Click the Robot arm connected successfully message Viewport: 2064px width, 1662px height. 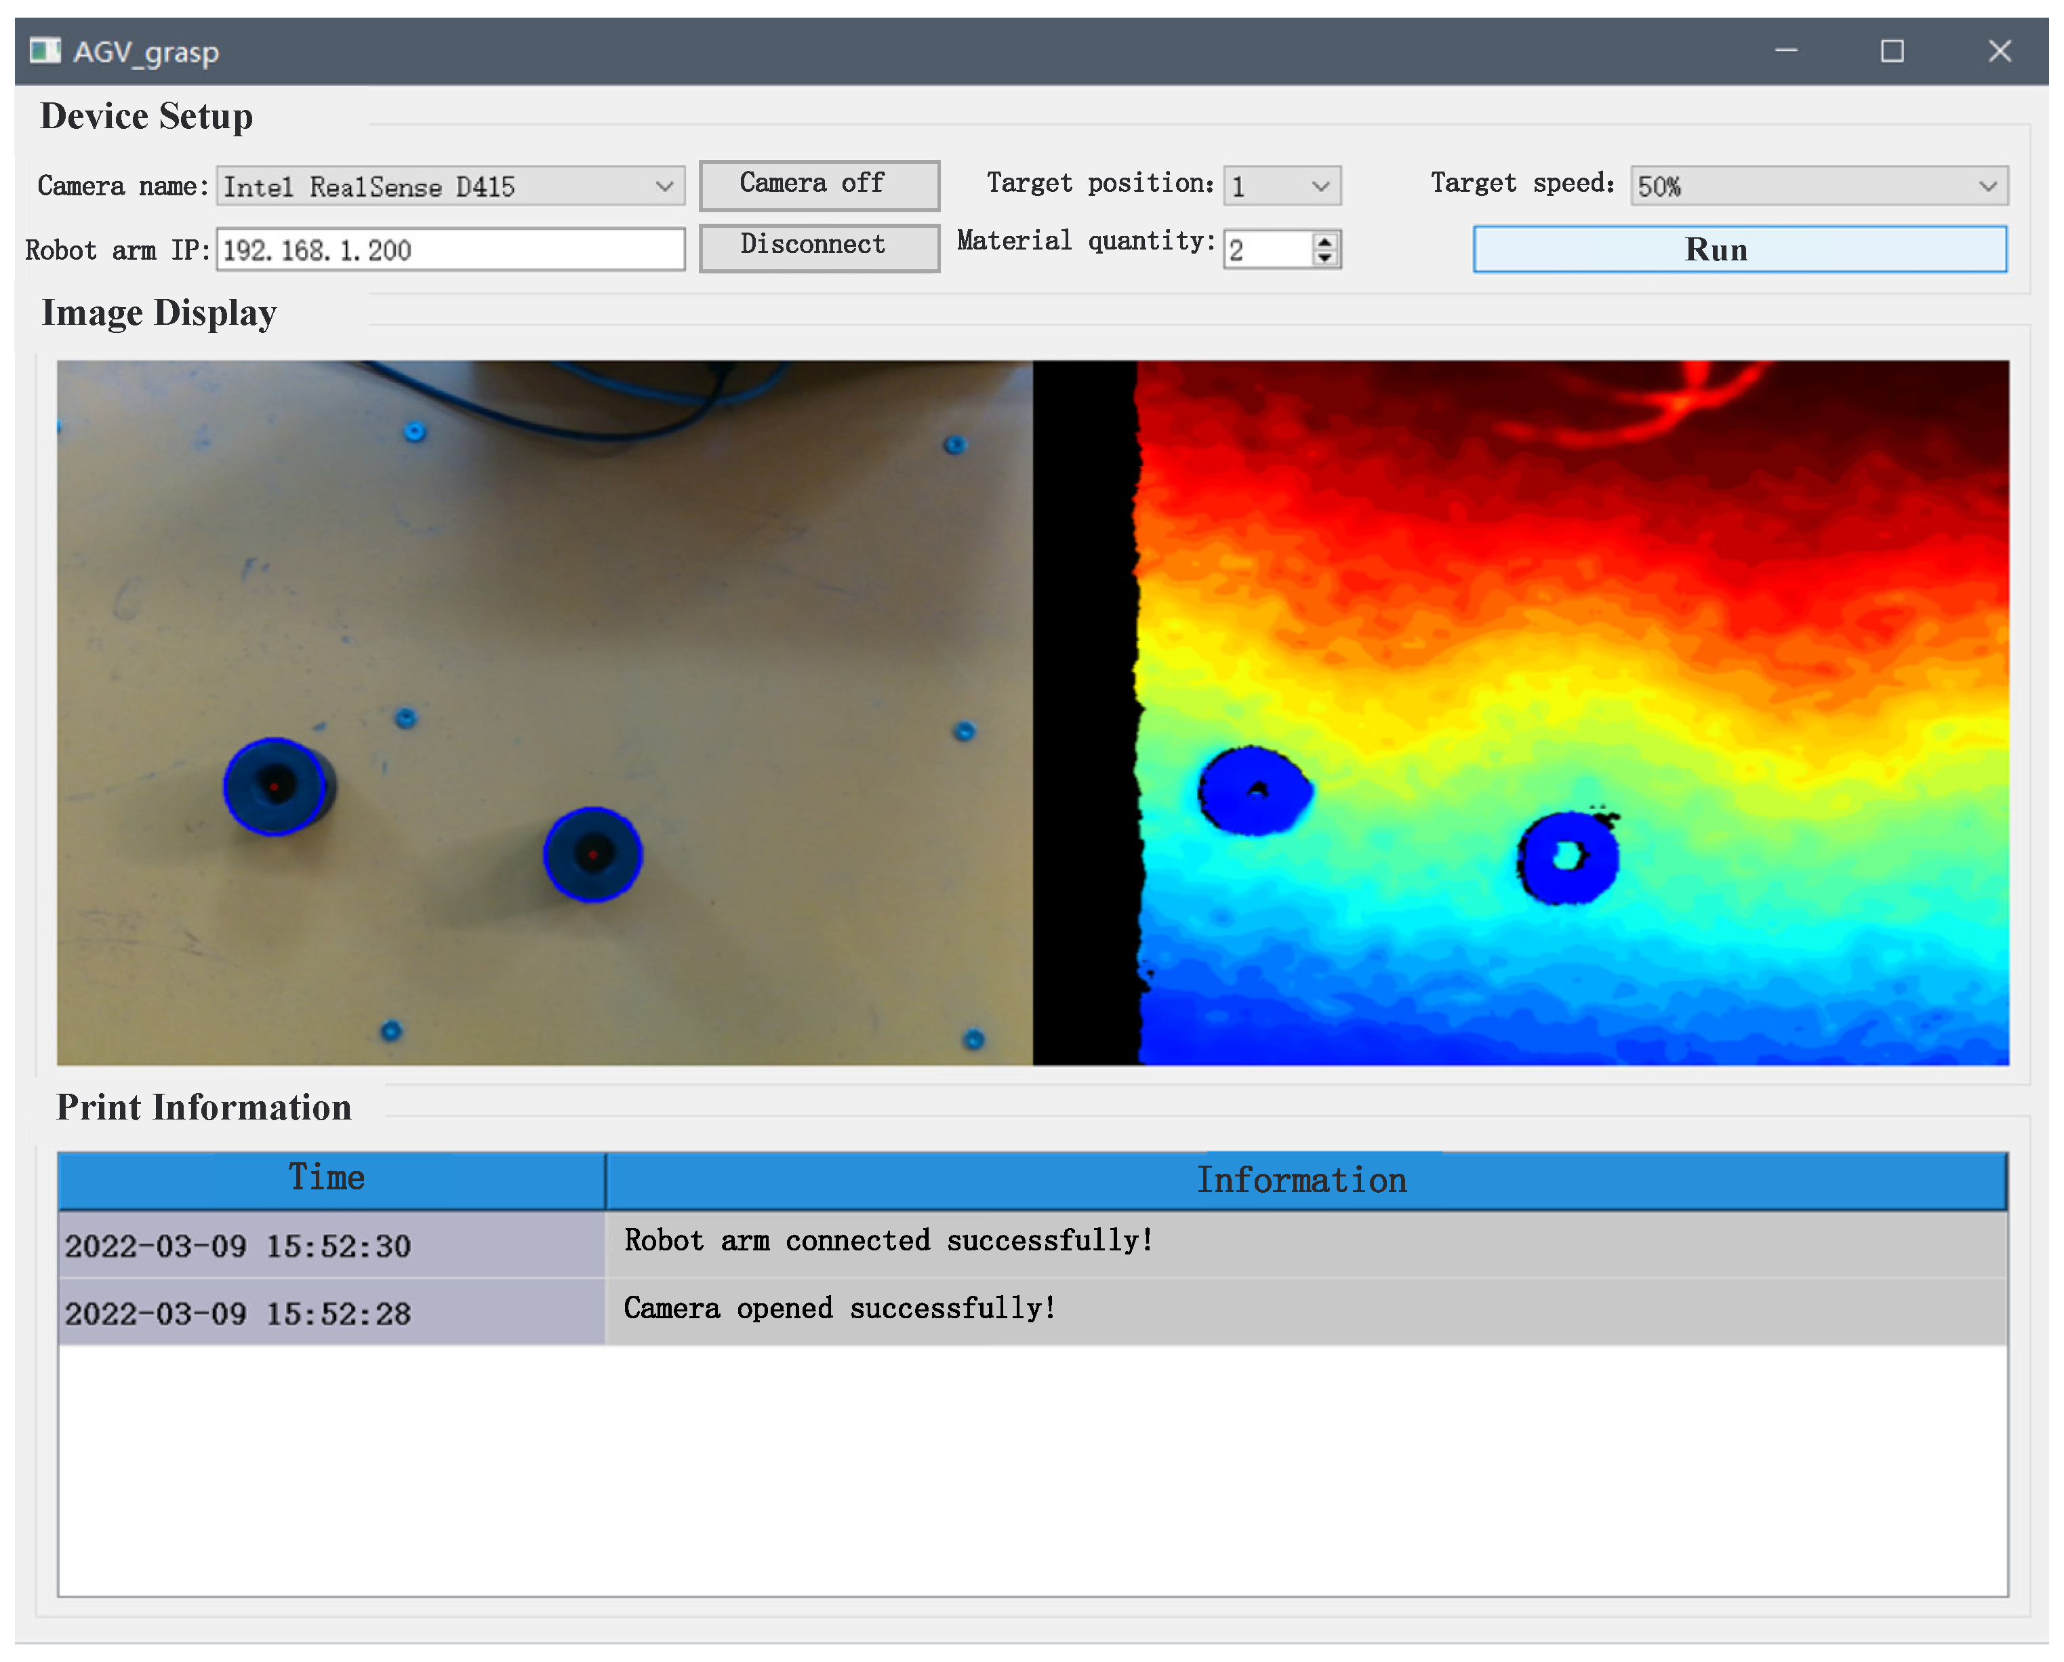click(x=889, y=1242)
